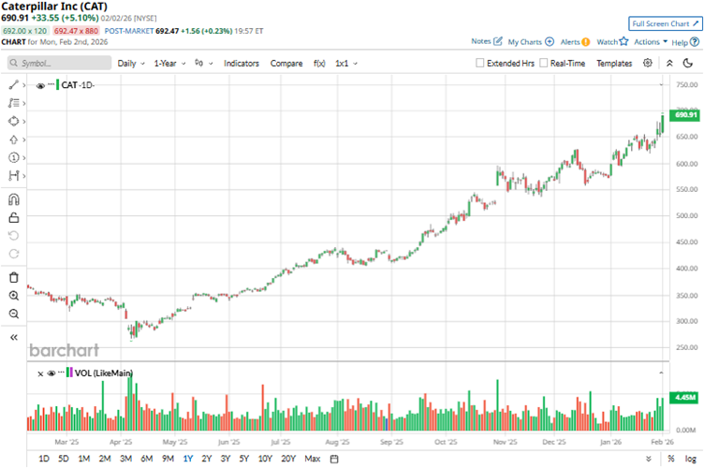Screen dimensions: 704x468
Task: Enable the Extended Hrs checkbox
Action: click(480, 63)
